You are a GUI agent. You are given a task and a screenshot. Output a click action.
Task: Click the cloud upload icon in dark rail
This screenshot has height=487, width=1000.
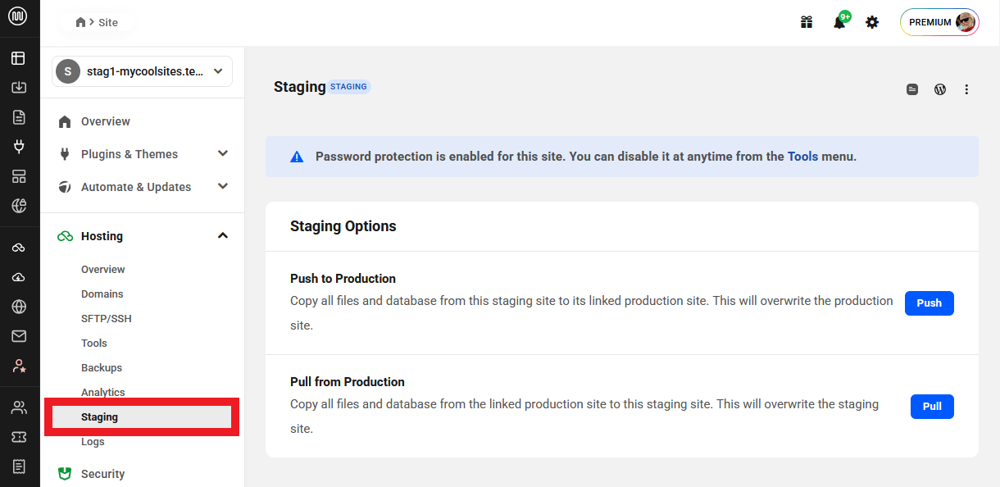point(19,277)
